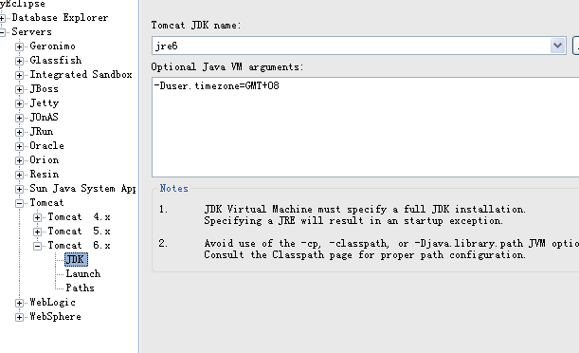Viewport: 579px width, 353px height.
Task: Select the Tomcat 4.x tree label
Action: (79, 217)
